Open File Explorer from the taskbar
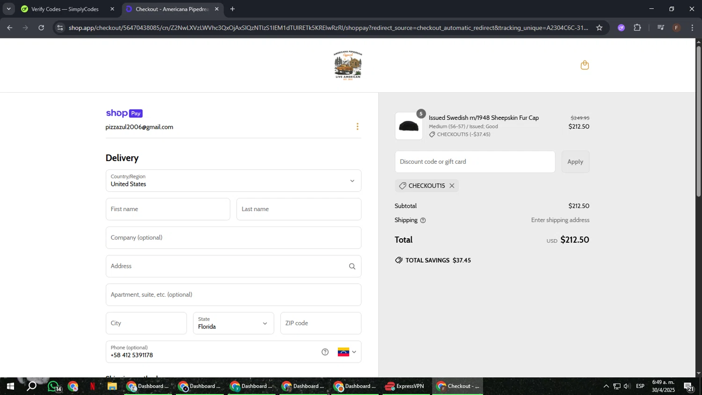The height and width of the screenshot is (395, 702). pos(112,387)
